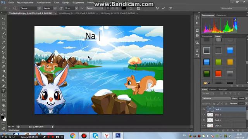Open the layer fill dropdown arrow
Screen dimensions: 248x139
point(246,103)
